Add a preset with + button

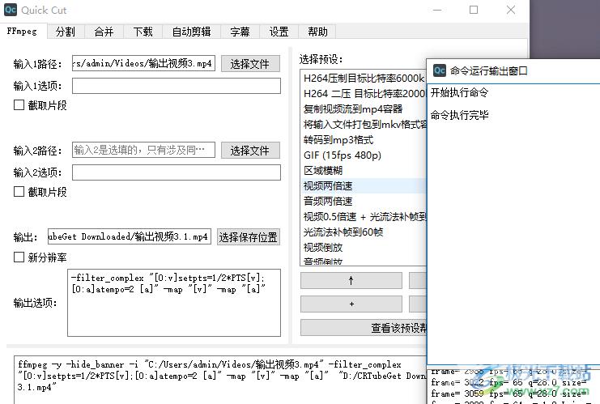click(x=351, y=304)
